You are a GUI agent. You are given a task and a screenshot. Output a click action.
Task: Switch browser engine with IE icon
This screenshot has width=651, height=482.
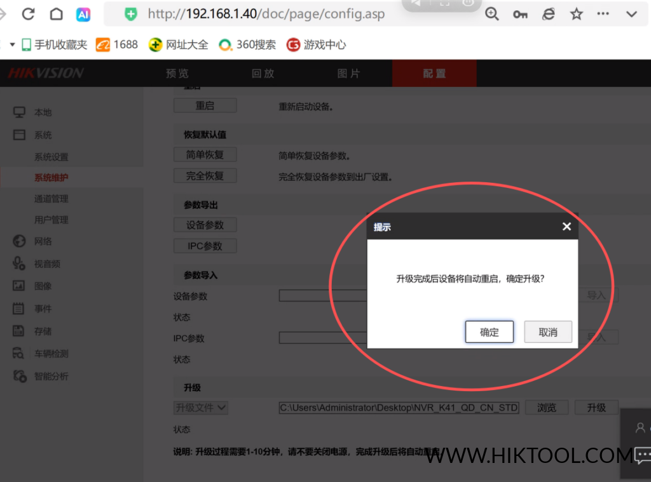[x=549, y=14]
